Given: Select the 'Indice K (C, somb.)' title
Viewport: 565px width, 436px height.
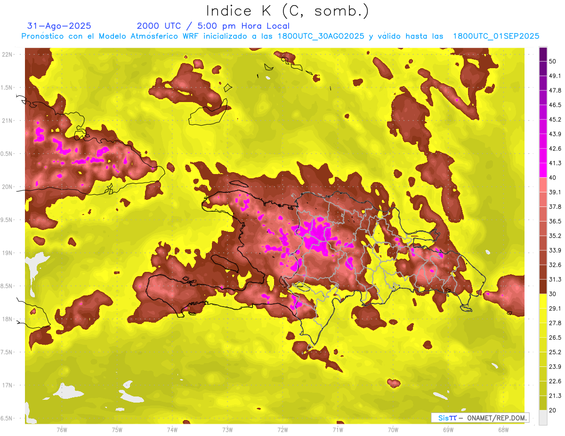Looking at the screenshot, I should click(287, 10).
